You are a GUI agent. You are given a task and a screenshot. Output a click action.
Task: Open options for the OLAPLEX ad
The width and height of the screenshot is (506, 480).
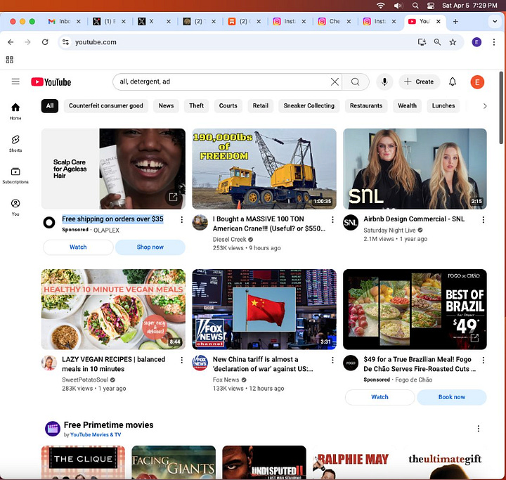pos(182,219)
